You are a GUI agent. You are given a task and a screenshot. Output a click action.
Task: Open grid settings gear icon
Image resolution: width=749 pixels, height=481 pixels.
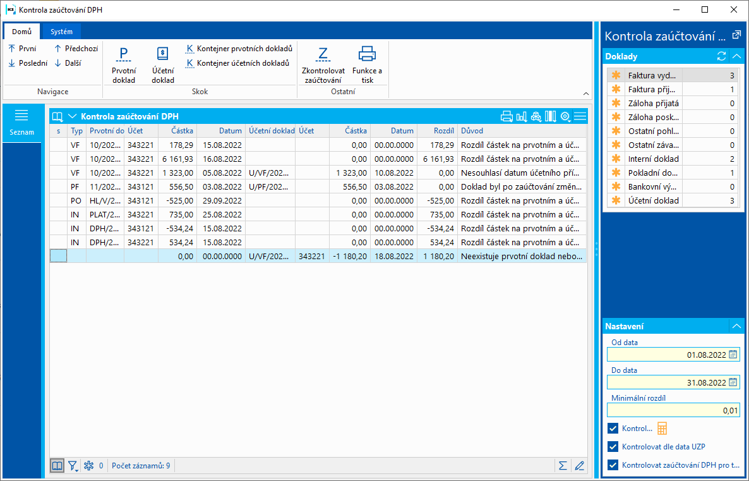click(x=565, y=116)
